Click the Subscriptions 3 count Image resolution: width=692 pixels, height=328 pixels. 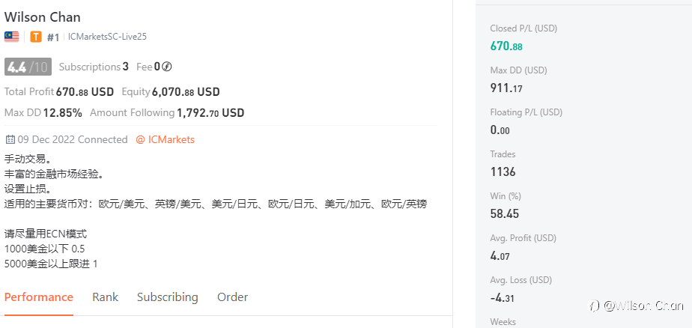[x=94, y=67]
